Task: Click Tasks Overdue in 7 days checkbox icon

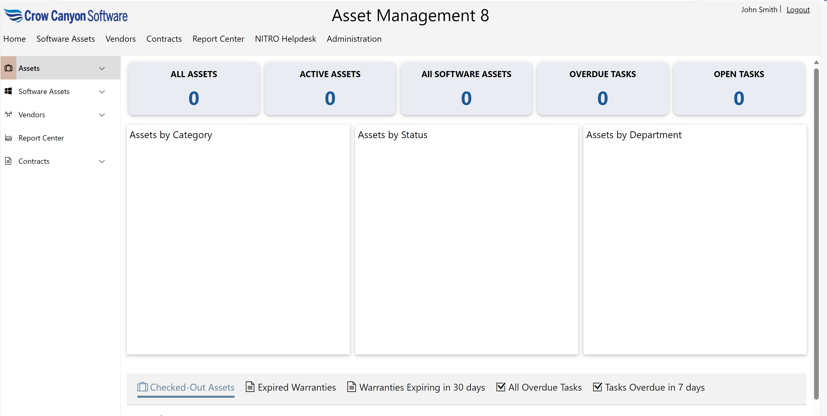Action: (x=597, y=387)
